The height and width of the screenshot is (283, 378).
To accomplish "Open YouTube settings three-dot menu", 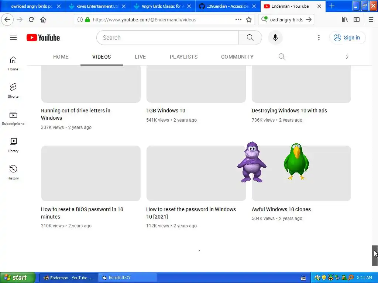I will 319,38.
